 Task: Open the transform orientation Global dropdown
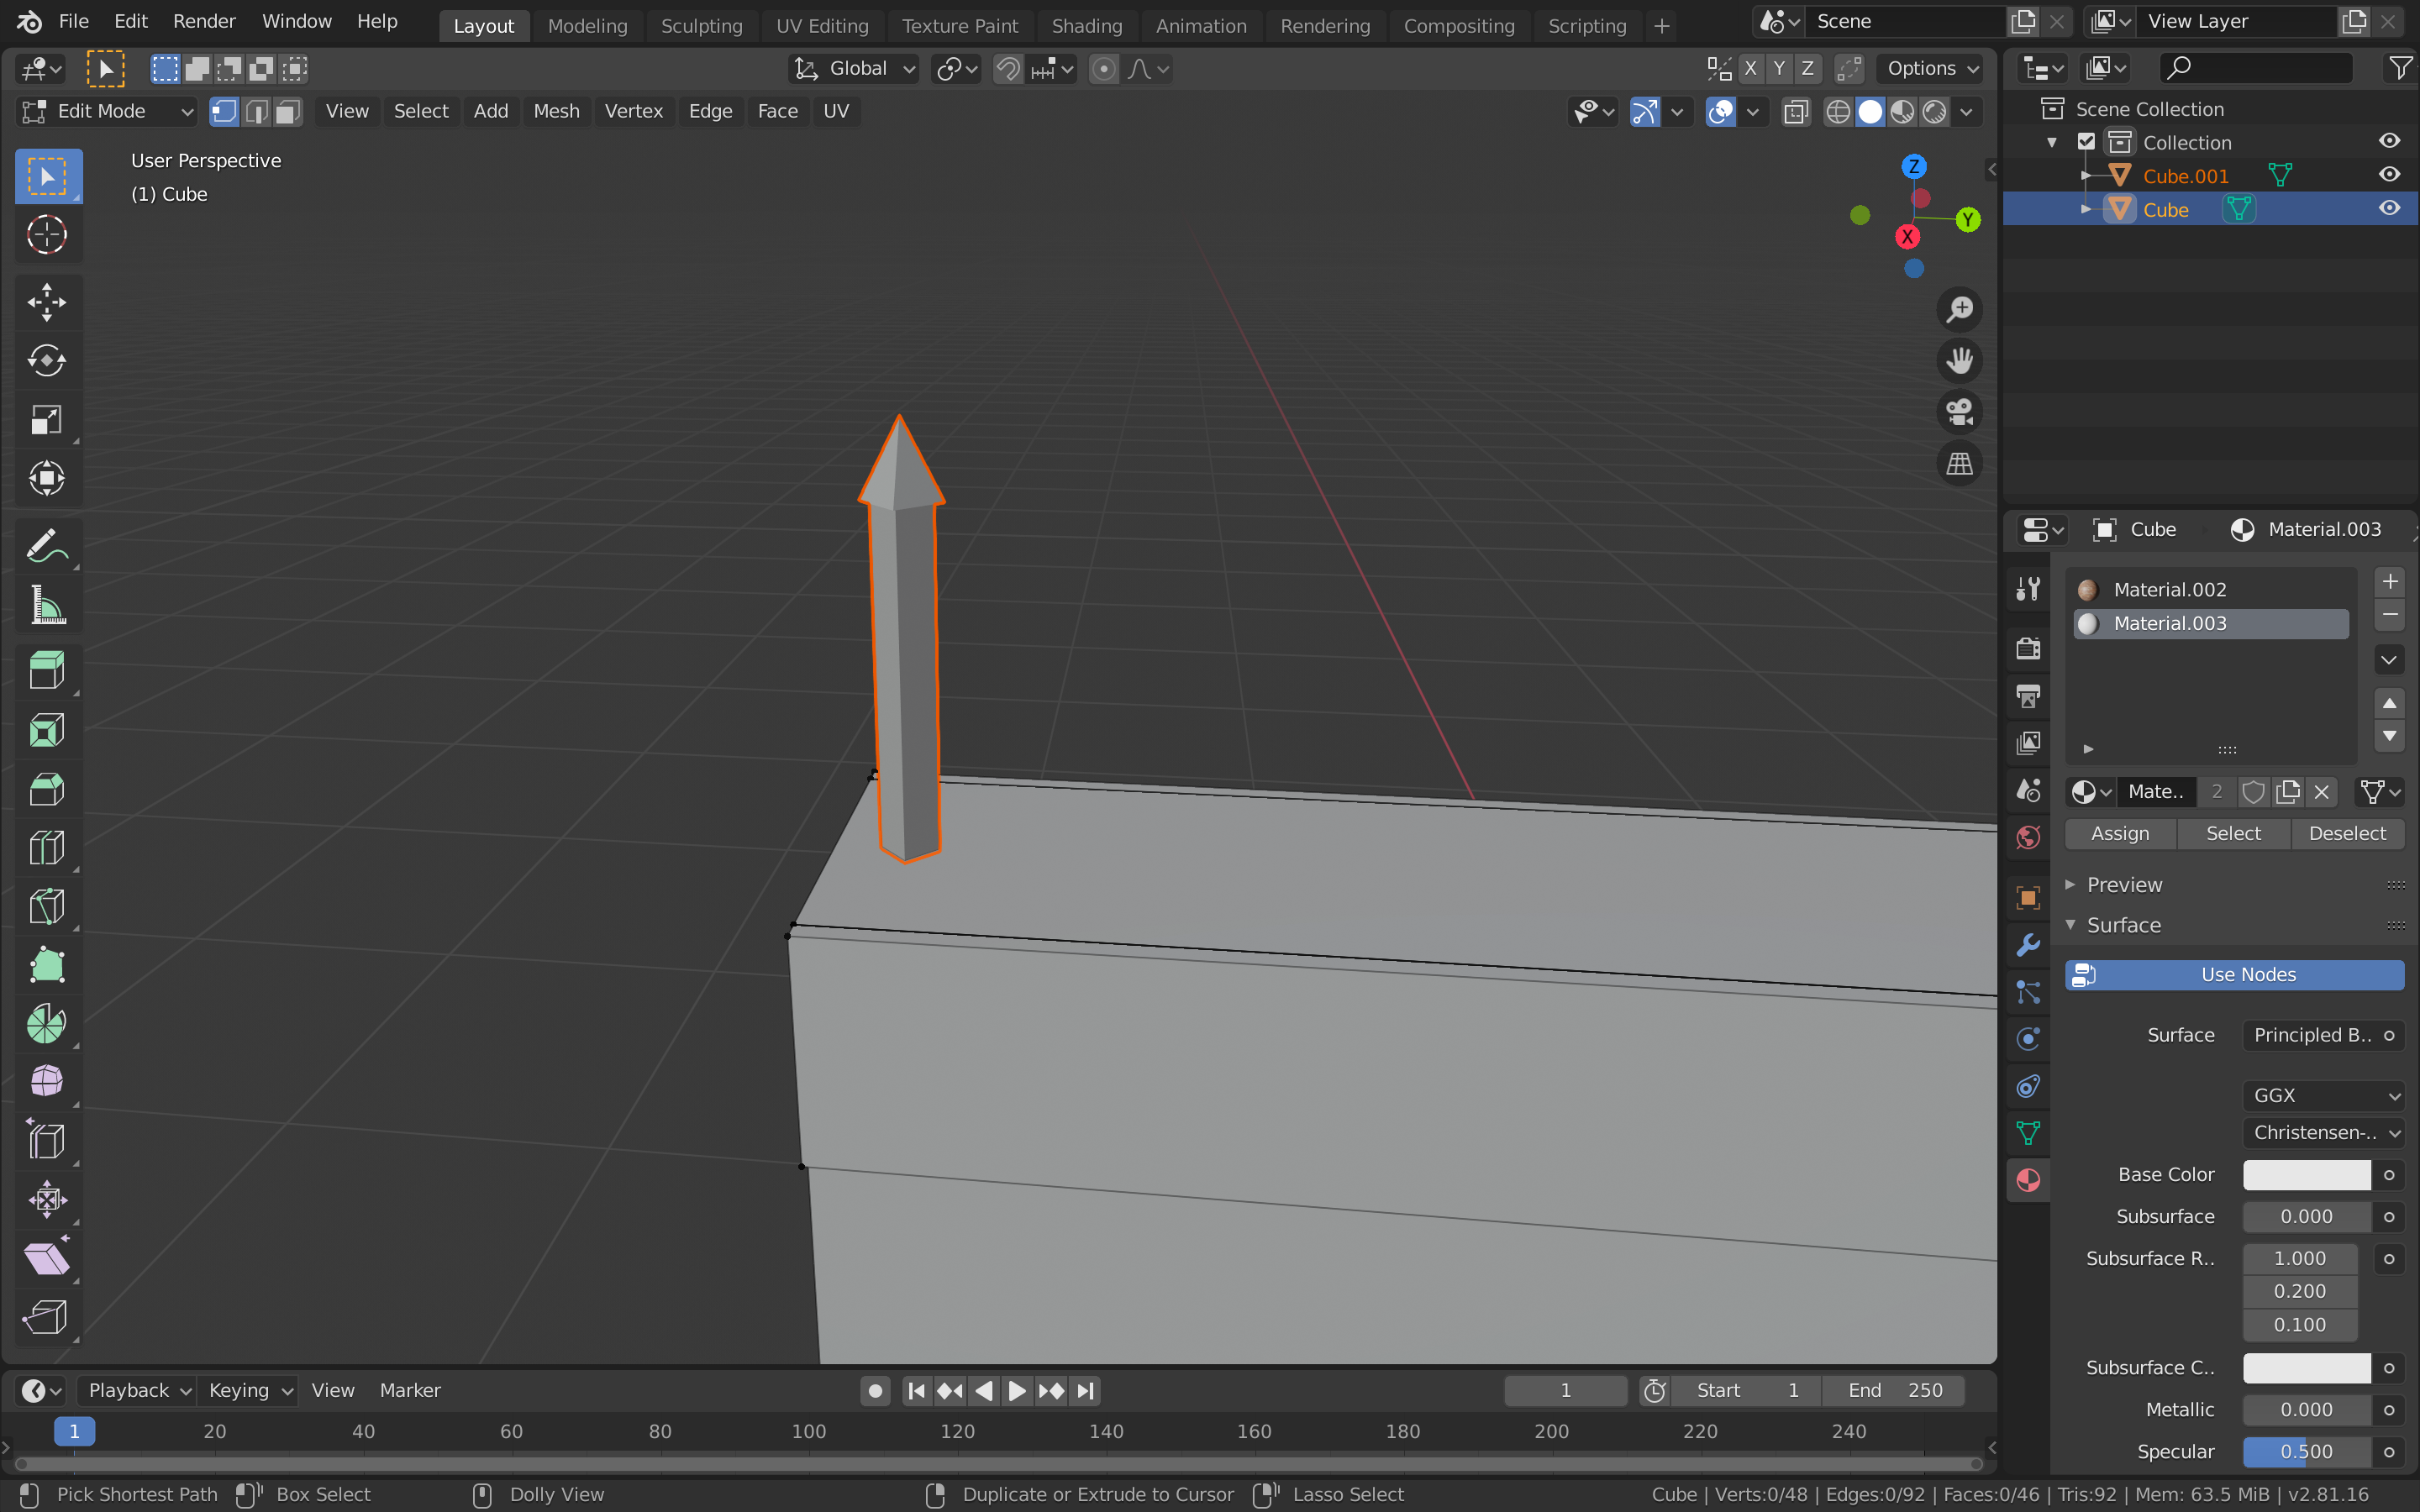click(x=855, y=69)
